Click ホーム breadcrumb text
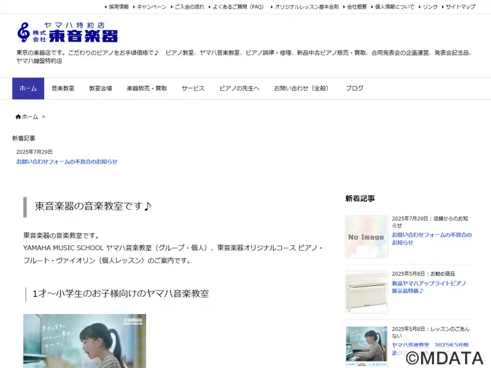The height and width of the screenshot is (368, 491). coord(30,117)
